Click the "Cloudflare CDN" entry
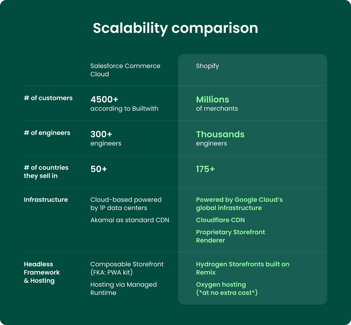The image size is (351, 325). pyautogui.click(x=220, y=220)
